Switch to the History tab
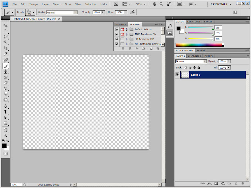 121,24
